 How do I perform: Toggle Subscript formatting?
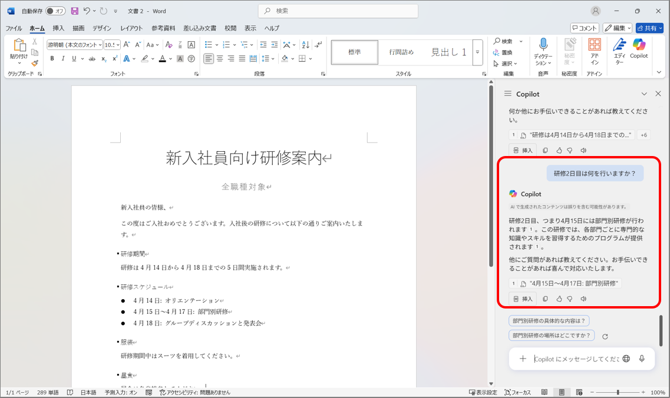tap(104, 58)
